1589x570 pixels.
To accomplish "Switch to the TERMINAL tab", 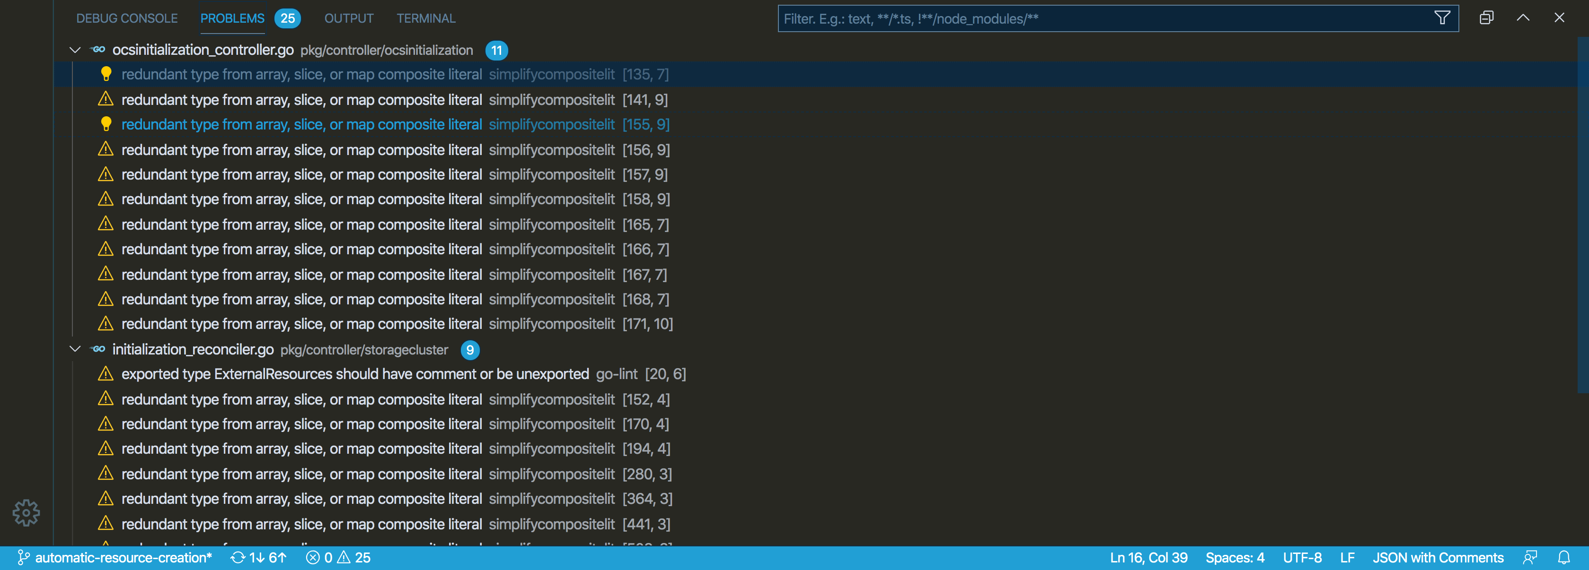I will 425,18.
